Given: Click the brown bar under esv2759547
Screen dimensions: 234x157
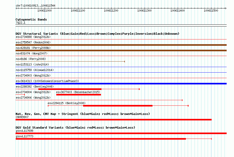Looking at the screenshot, I should (121, 45).
